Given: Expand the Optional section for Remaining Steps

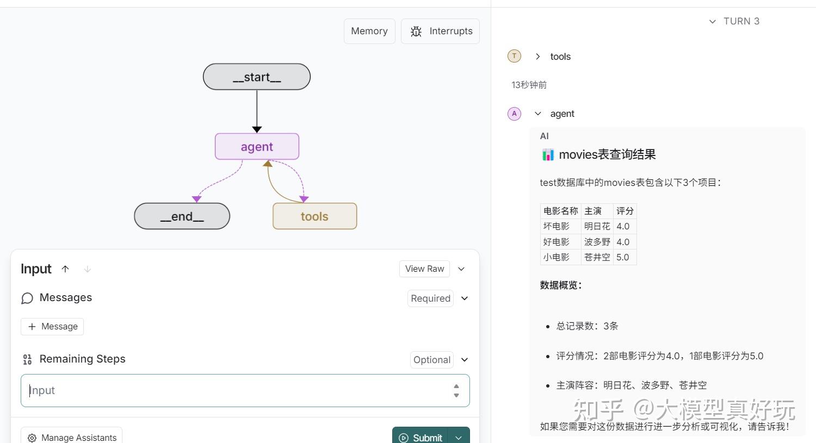Looking at the screenshot, I should pos(464,359).
